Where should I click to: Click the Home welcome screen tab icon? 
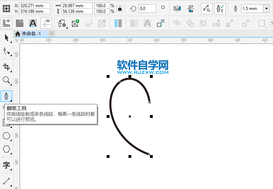18,34
